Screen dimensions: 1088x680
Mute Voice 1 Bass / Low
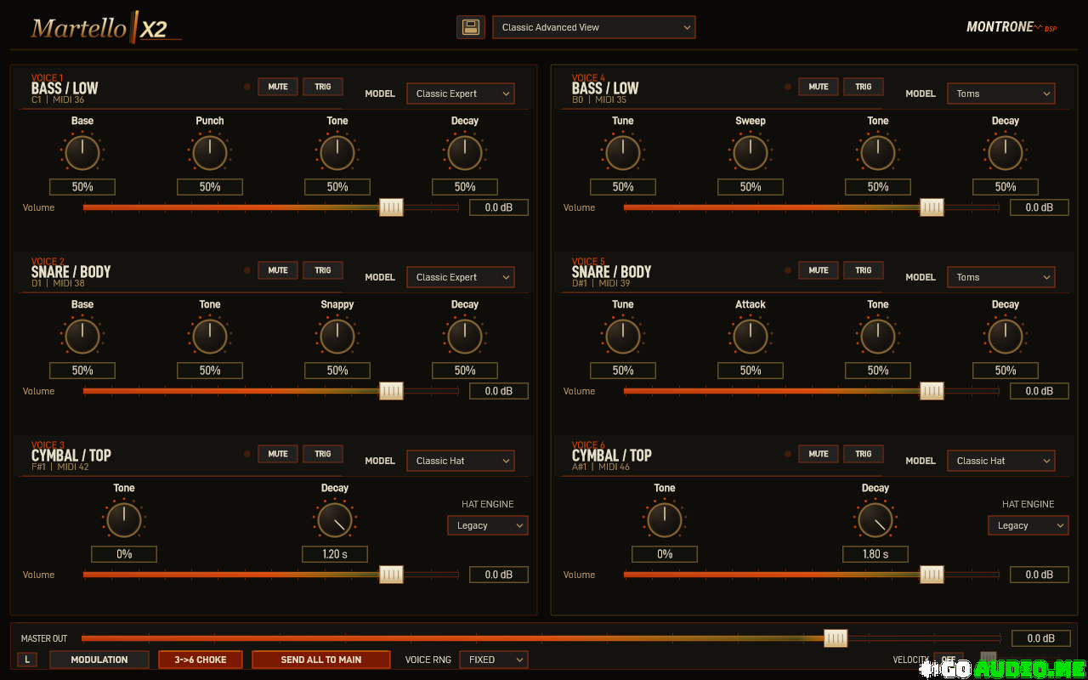278,87
